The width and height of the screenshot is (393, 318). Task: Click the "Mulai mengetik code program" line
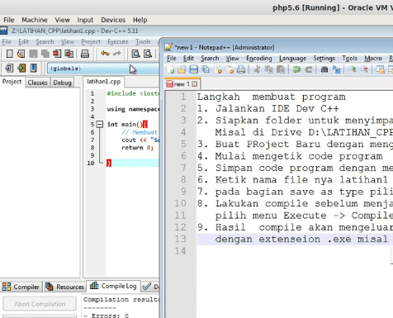click(x=299, y=156)
